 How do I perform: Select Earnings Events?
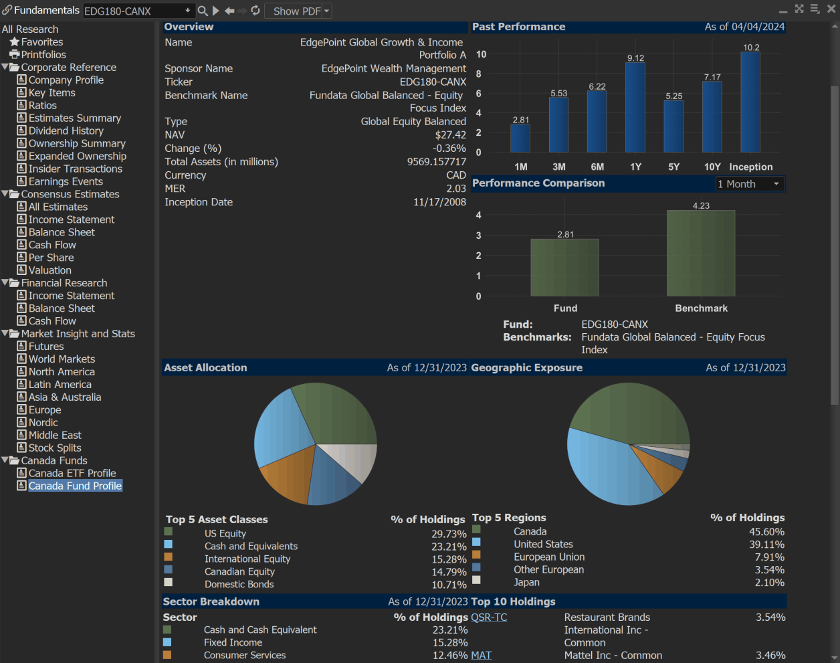[x=66, y=181]
